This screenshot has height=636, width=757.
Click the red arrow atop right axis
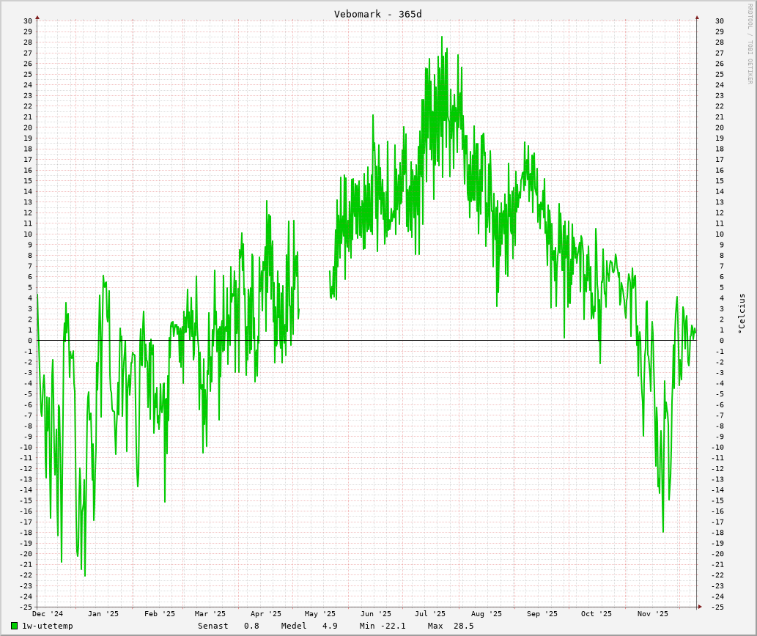point(697,18)
